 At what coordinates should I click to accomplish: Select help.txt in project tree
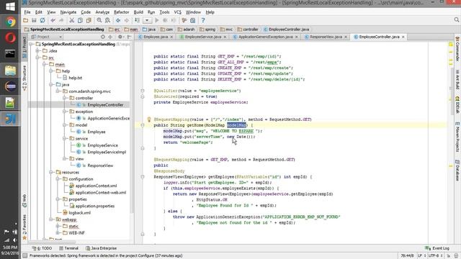(75, 78)
